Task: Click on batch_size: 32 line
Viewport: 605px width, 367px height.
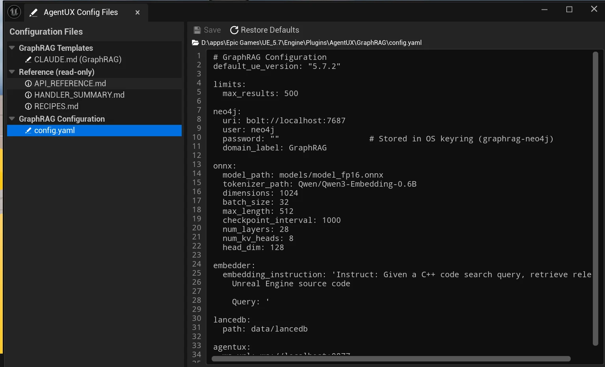Action: pos(256,202)
